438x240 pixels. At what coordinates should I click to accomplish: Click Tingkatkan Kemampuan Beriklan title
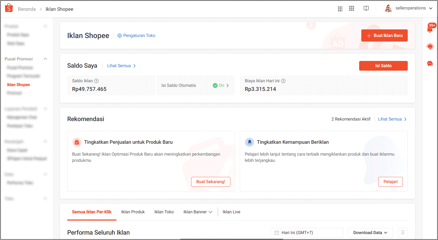point(293,142)
